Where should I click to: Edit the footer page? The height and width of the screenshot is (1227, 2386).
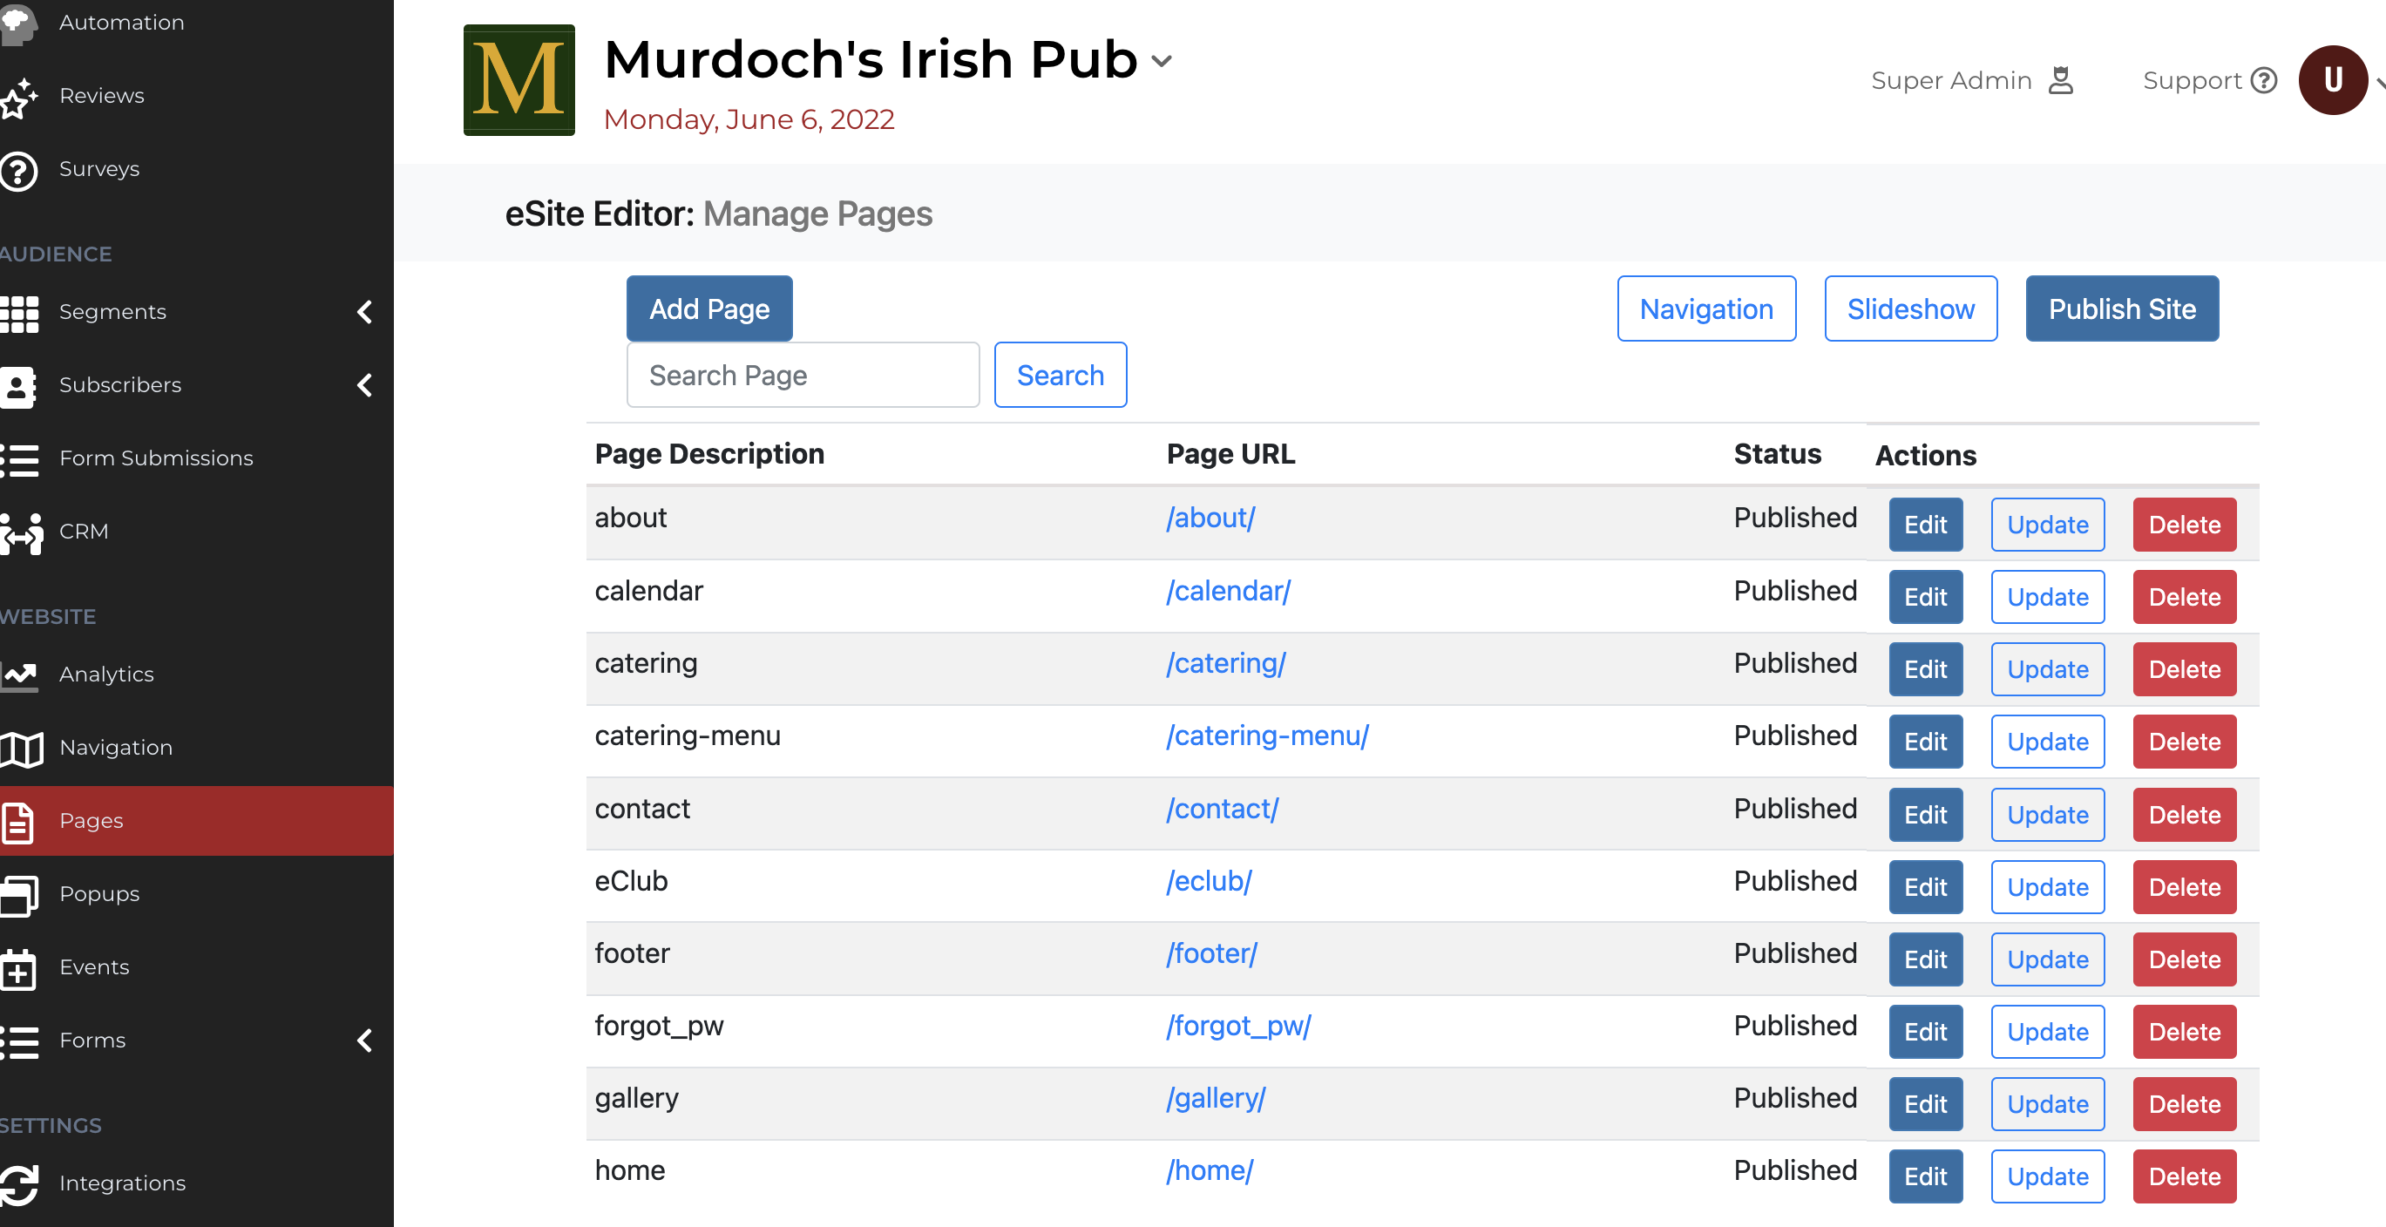click(1926, 959)
